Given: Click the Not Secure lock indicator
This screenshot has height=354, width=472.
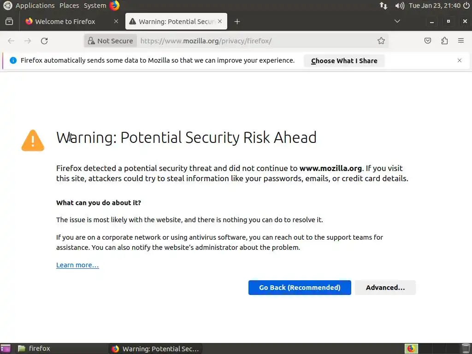Looking at the screenshot, I should [111, 41].
